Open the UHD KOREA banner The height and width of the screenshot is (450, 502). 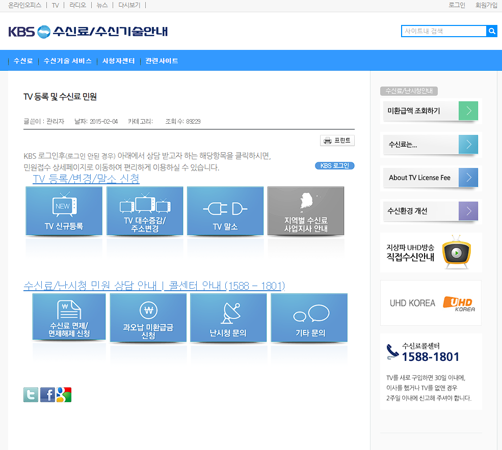click(x=431, y=303)
